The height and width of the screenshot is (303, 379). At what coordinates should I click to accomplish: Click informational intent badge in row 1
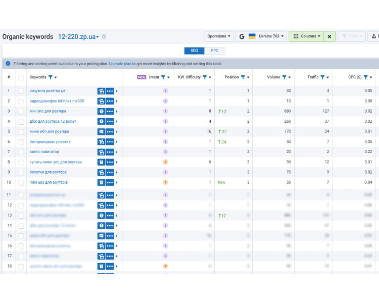coord(166,91)
